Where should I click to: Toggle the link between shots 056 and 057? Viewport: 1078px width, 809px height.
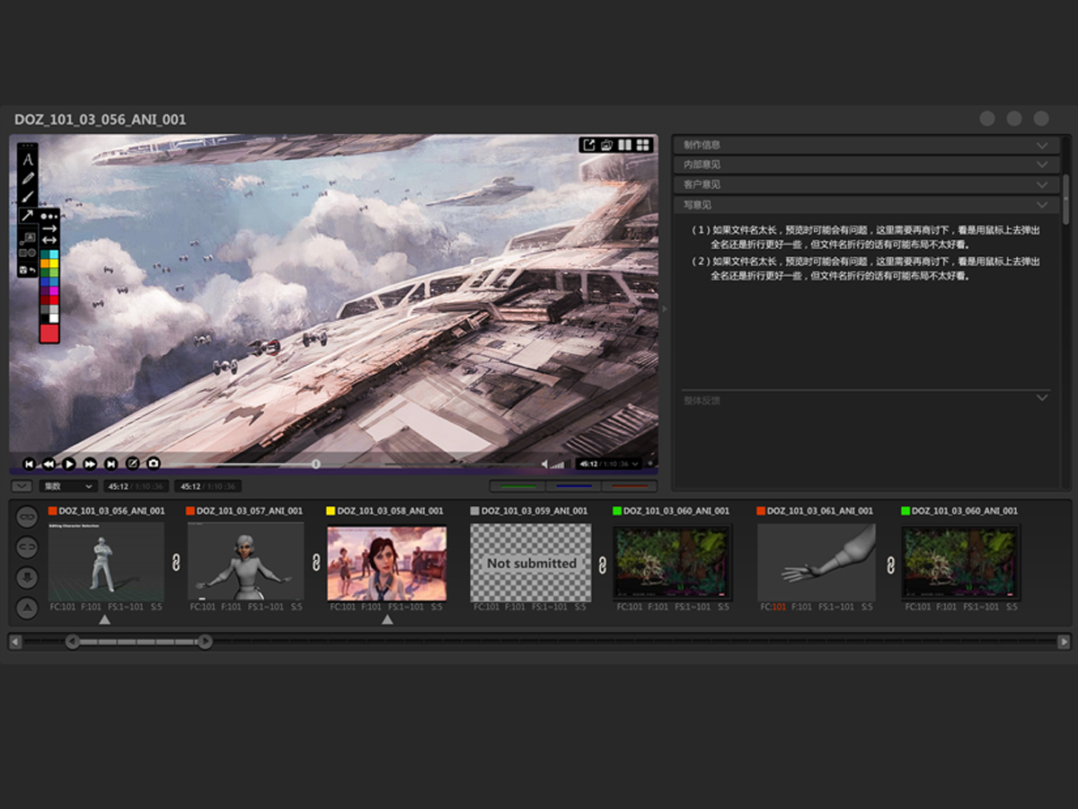176,563
